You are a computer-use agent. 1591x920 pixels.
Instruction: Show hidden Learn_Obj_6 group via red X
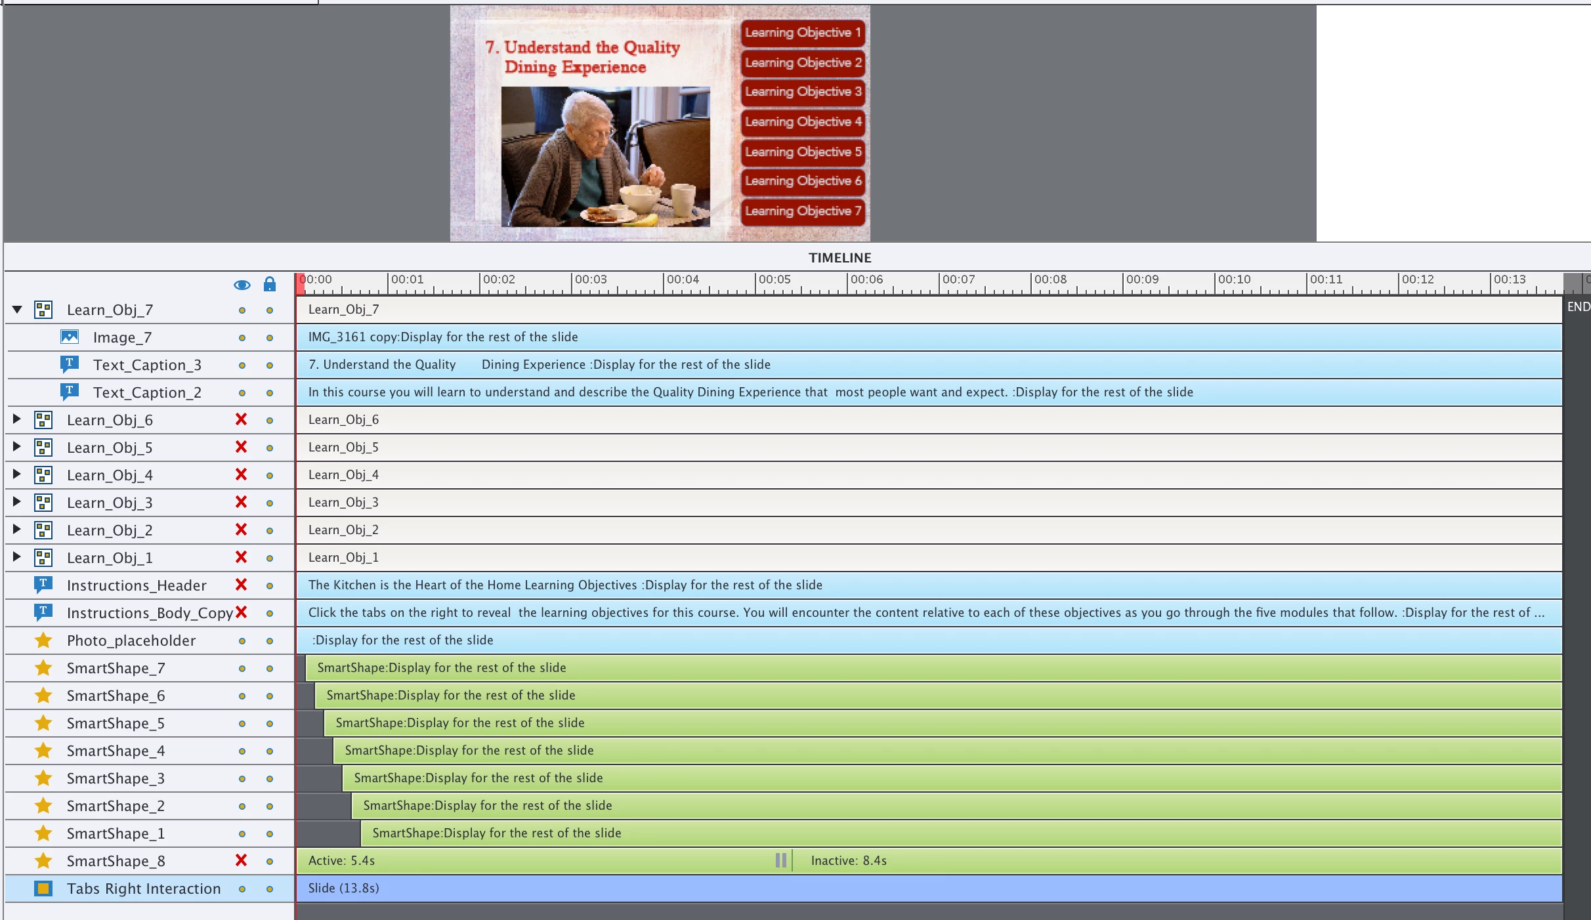click(x=241, y=419)
